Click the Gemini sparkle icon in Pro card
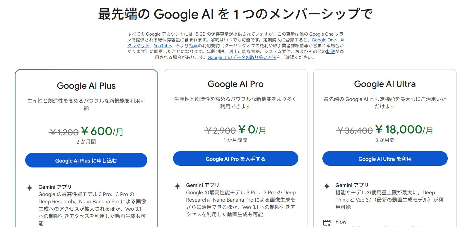The image size is (465, 227). [177, 186]
